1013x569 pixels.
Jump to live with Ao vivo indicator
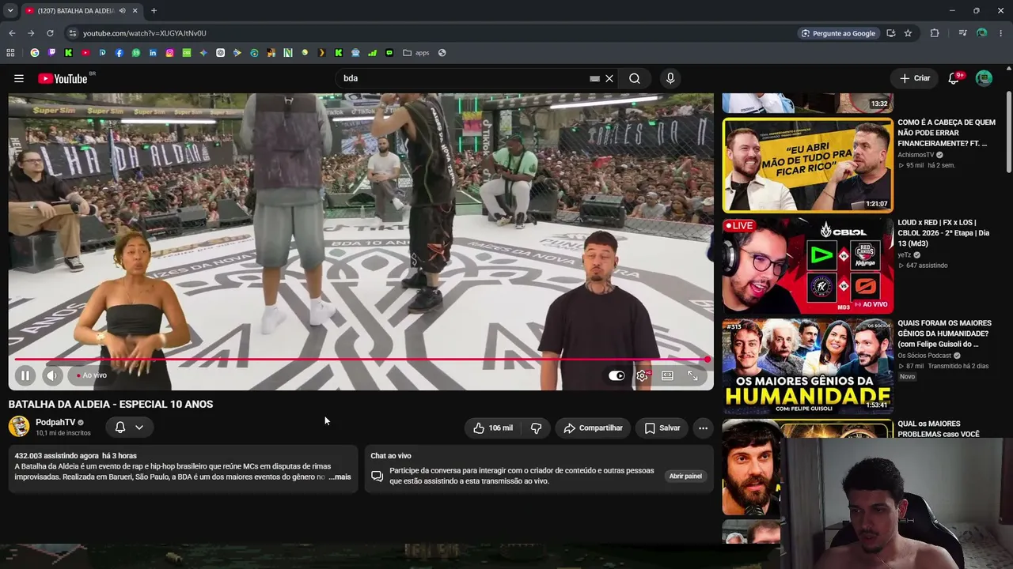click(x=92, y=375)
